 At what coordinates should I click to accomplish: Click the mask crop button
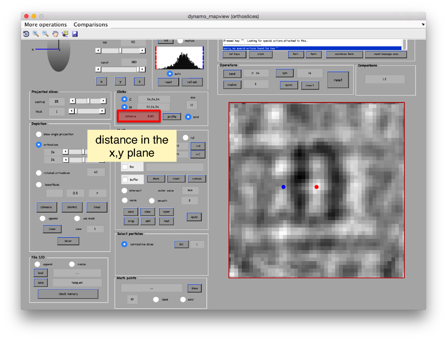pos(131,221)
